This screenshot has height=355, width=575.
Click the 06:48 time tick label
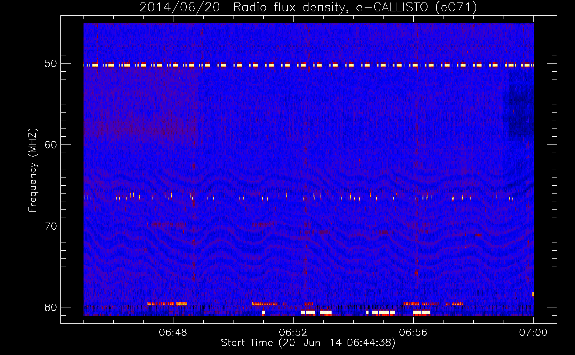coord(173,333)
